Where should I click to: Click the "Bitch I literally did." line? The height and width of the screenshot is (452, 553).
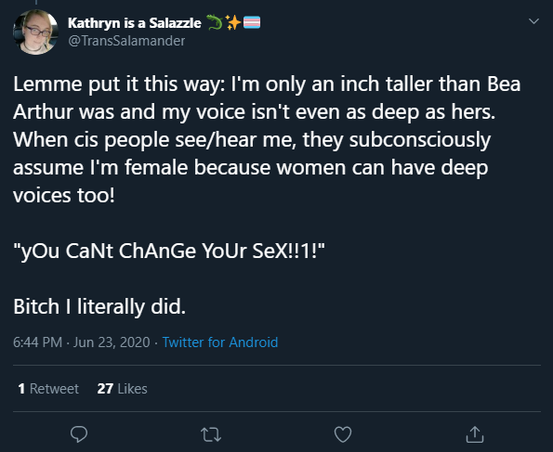(99, 306)
